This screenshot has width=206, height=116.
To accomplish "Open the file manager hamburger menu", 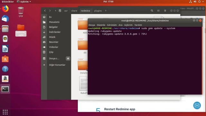I will (x=165, y=11).
